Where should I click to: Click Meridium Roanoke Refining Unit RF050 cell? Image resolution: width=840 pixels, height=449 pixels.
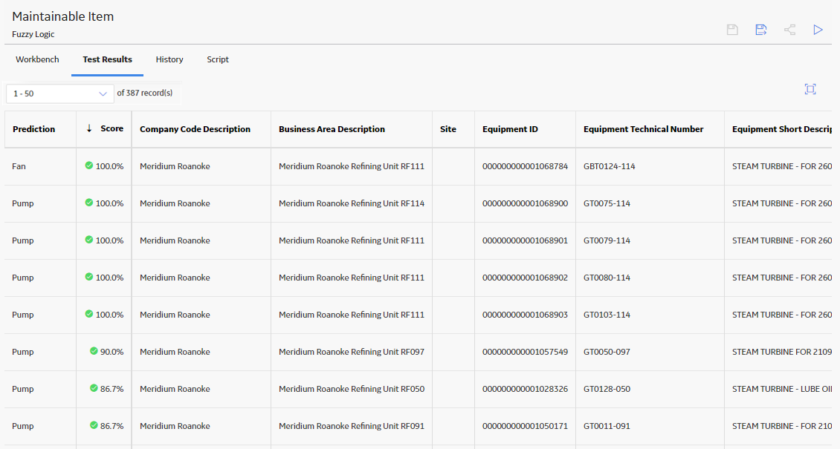352,389
